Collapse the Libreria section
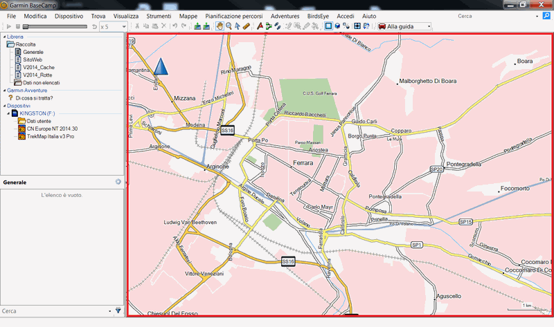Viewport: 554px width, 327px height. click(x=5, y=37)
